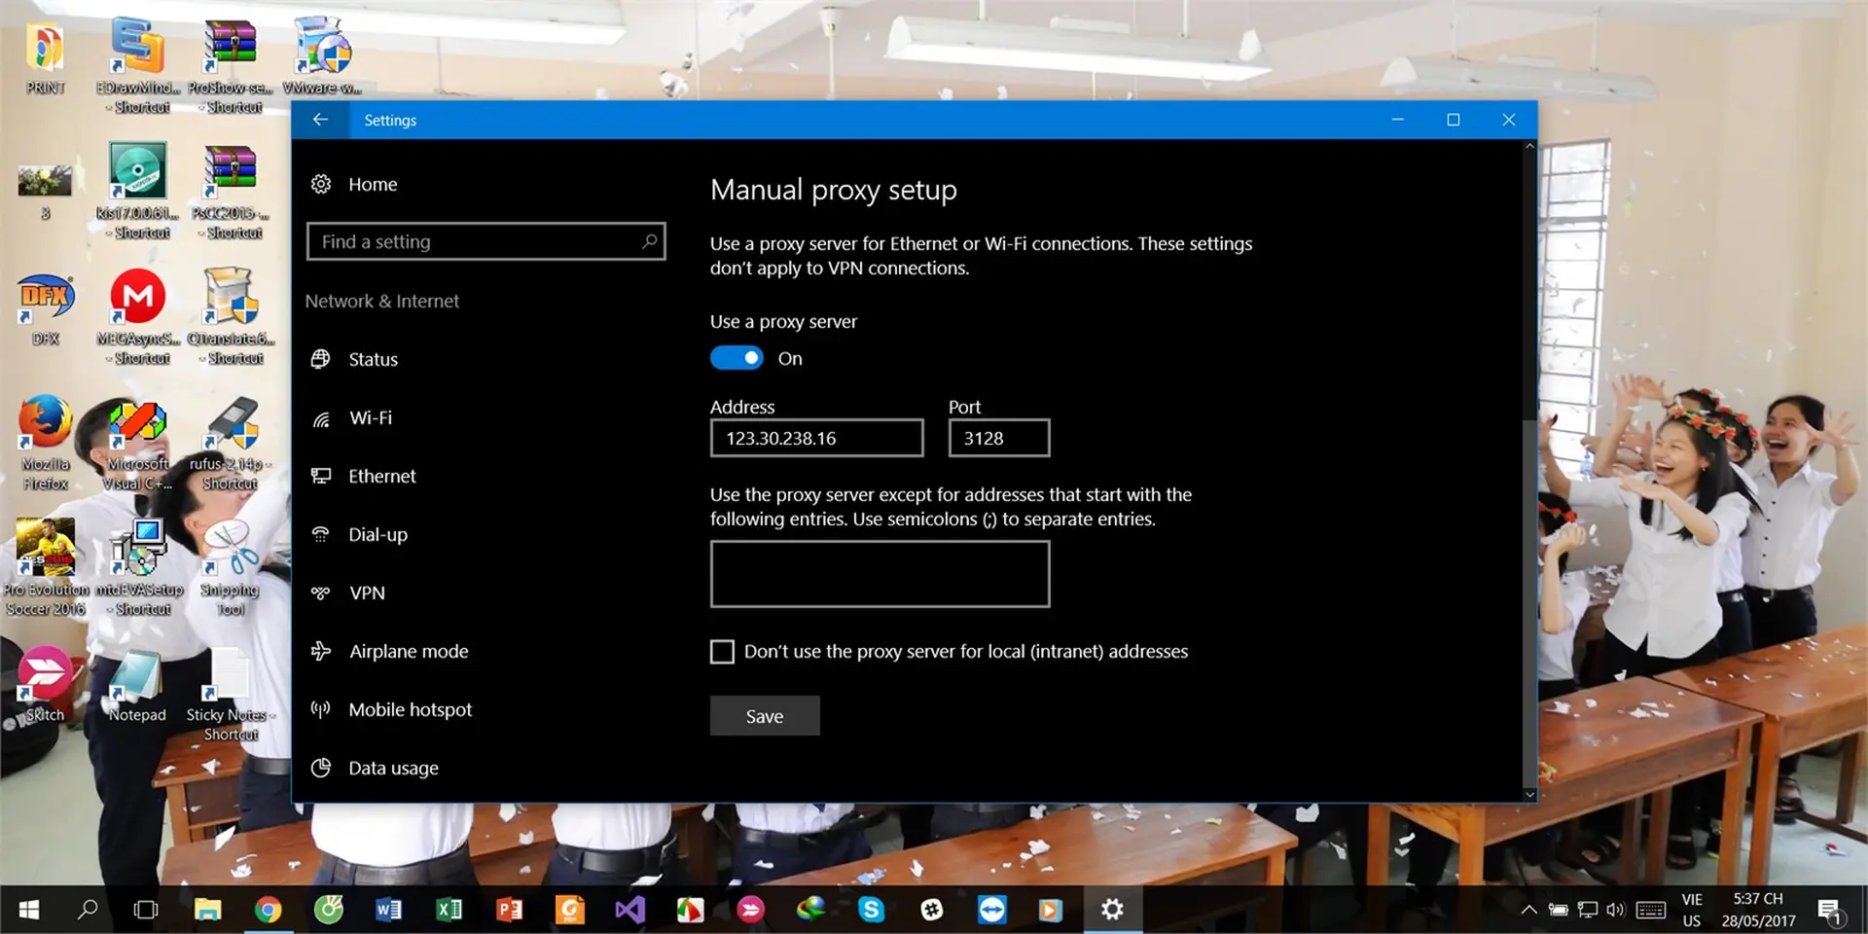
Task: Turn off the Use a proxy server toggle
Action: [736, 357]
